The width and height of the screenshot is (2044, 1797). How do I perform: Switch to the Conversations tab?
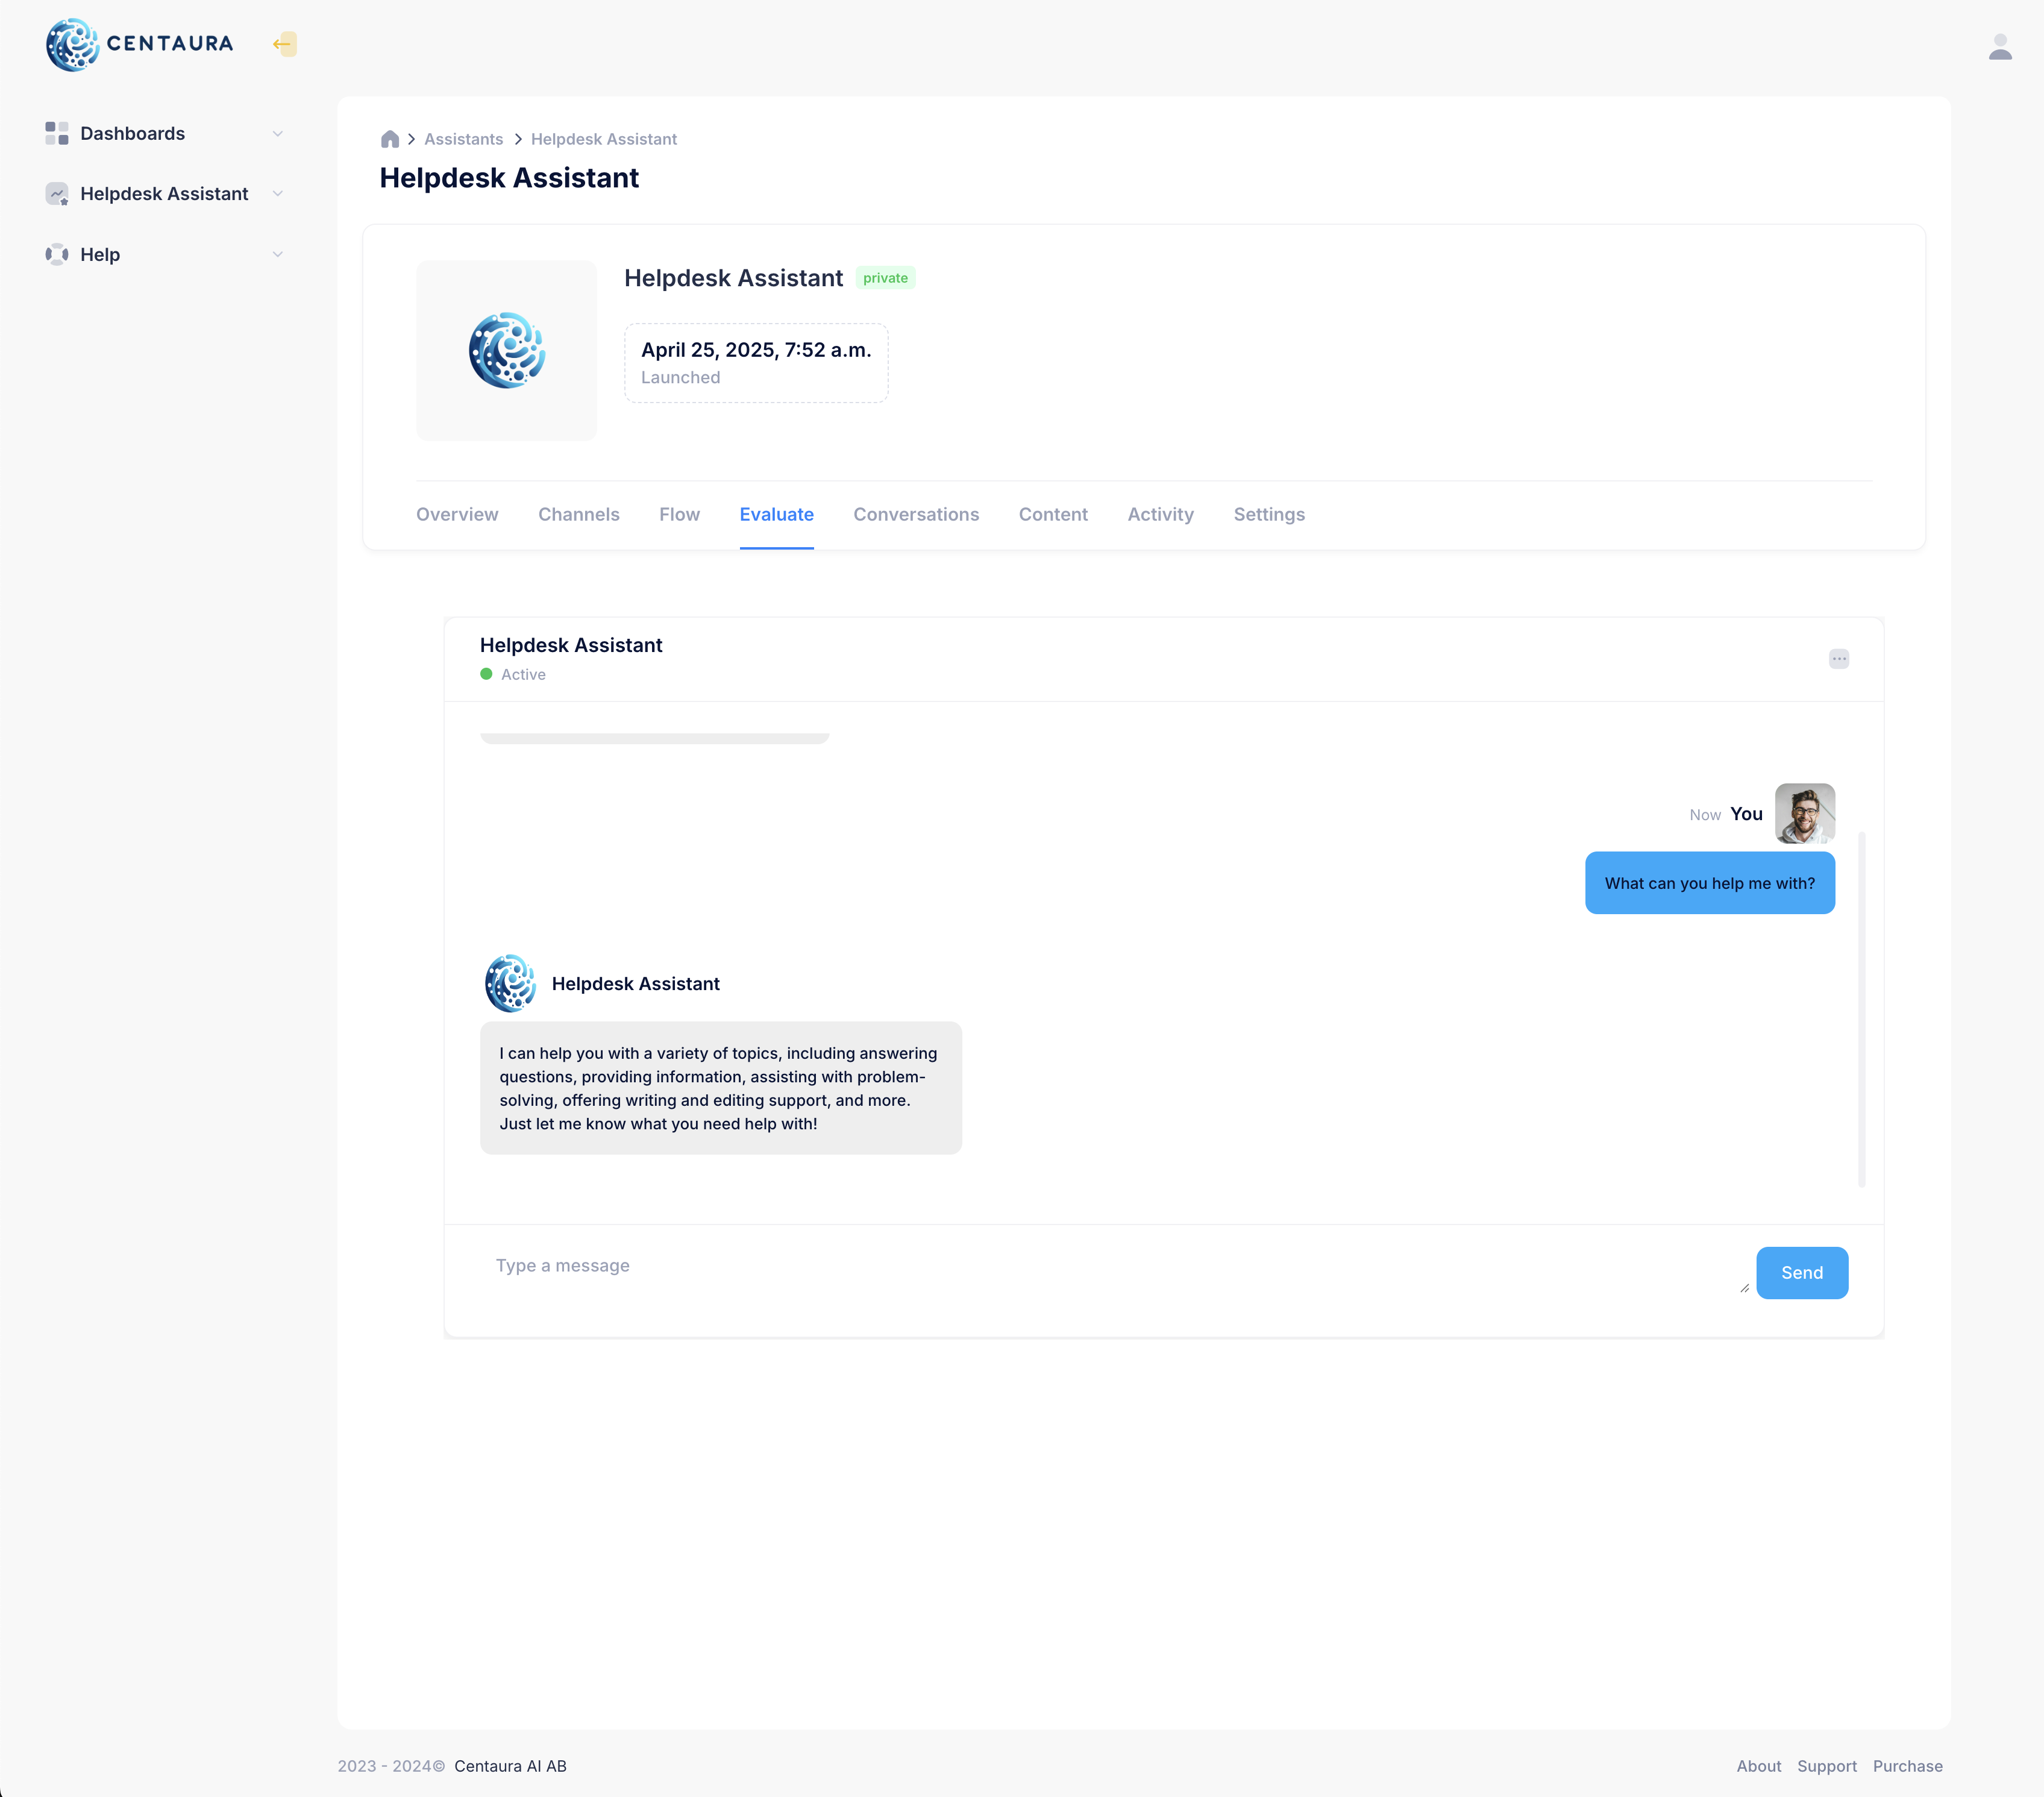click(x=916, y=514)
